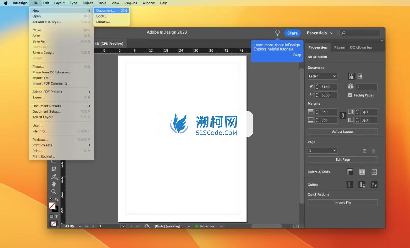This screenshot has width=410, height=248.
Task: Click formatting affects container icon
Action: 51,216
